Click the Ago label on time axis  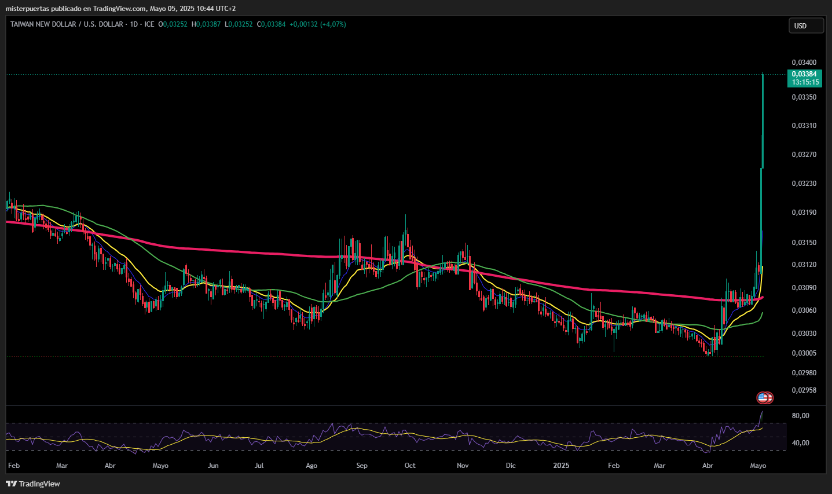click(x=311, y=466)
